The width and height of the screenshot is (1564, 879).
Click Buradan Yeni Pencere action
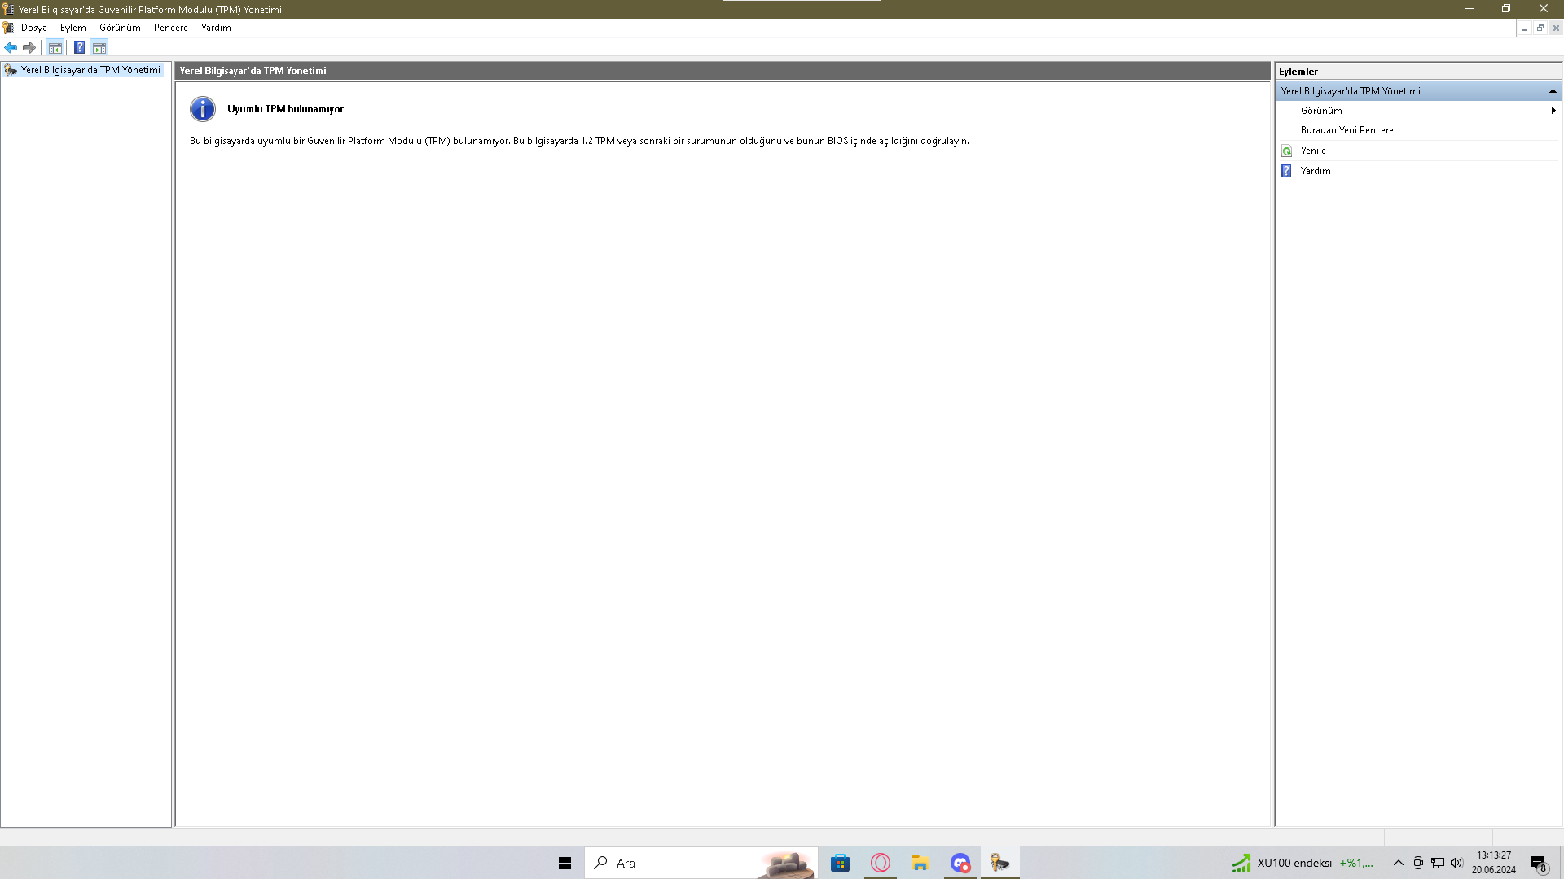coord(1347,130)
